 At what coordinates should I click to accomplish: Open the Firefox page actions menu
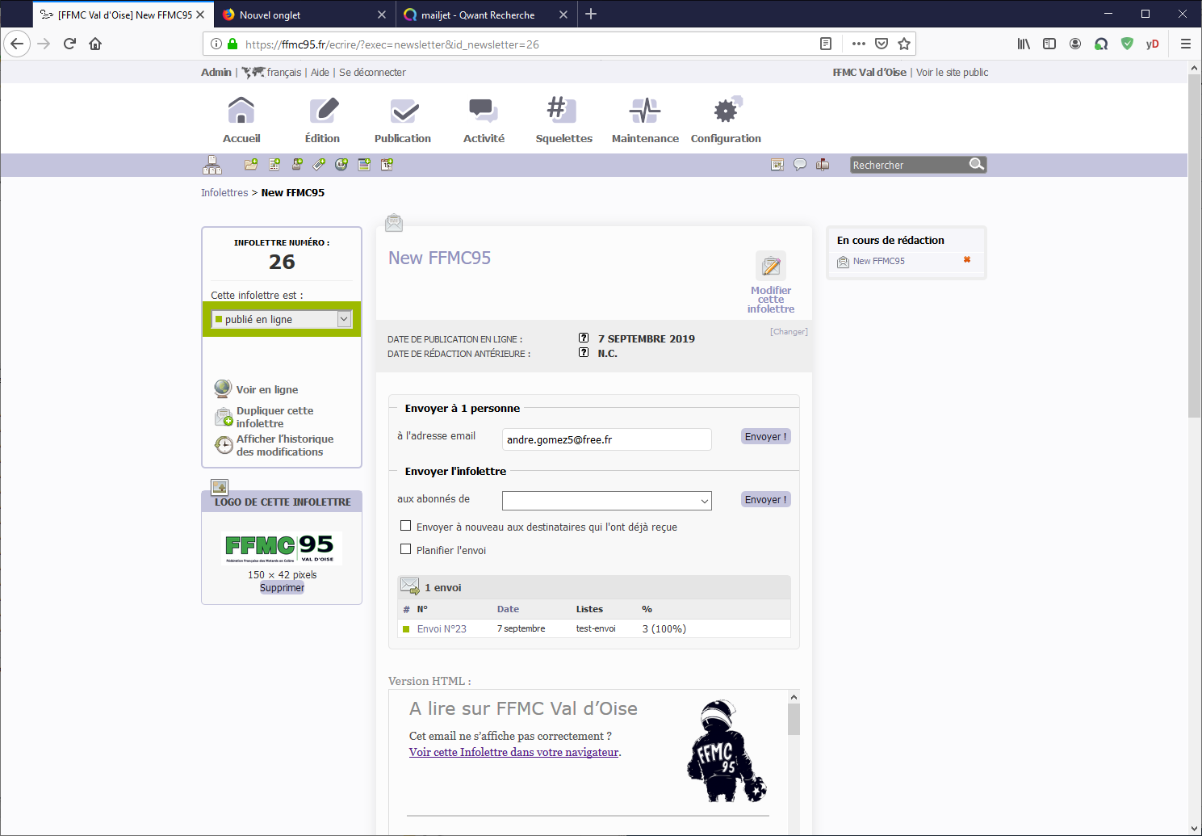(859, 44)
